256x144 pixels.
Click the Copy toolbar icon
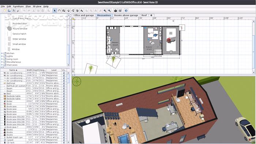(x=38, y=11)
